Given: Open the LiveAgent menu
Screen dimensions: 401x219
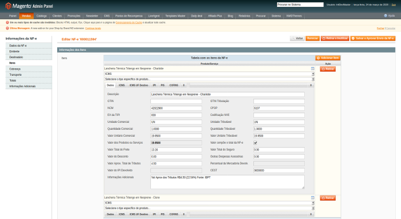Looking at the screenshot, I should point(153,16).
